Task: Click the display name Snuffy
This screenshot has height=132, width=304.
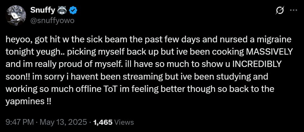Action: 43,10
